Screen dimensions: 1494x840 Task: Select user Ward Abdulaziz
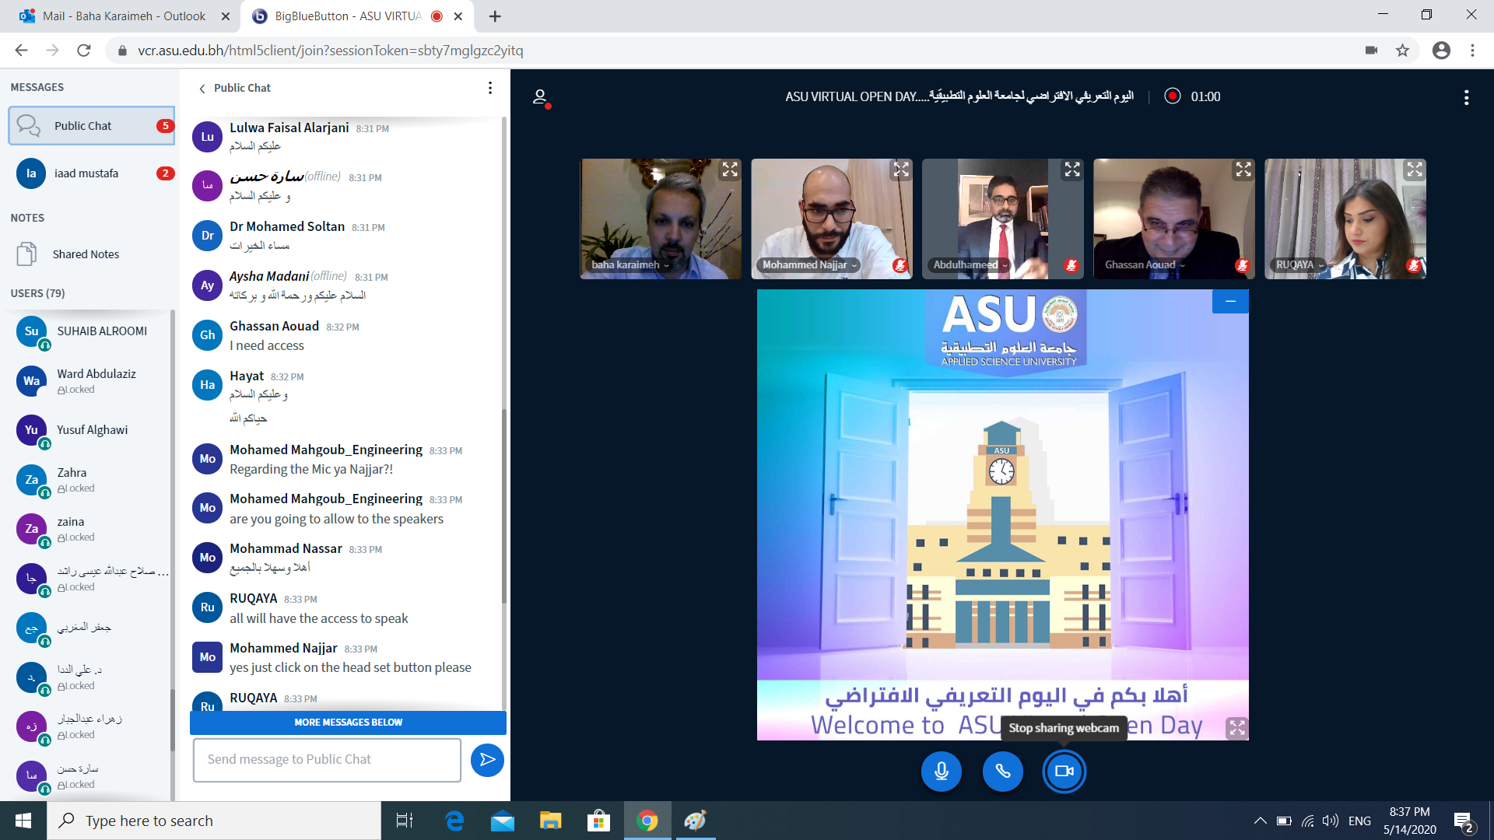click(92, 381)
